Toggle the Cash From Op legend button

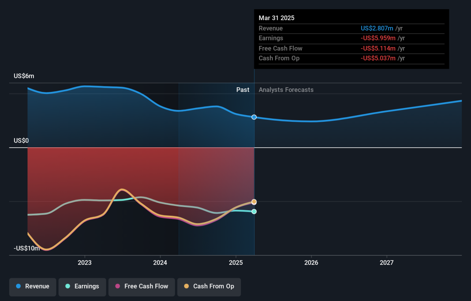pyautogui.click(x=209, y=286)
